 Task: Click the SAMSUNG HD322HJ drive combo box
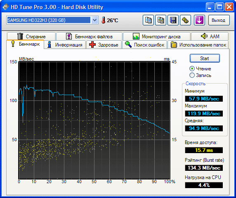click(x=52, y=20)
